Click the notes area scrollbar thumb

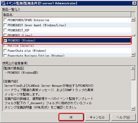coord(133,75)
